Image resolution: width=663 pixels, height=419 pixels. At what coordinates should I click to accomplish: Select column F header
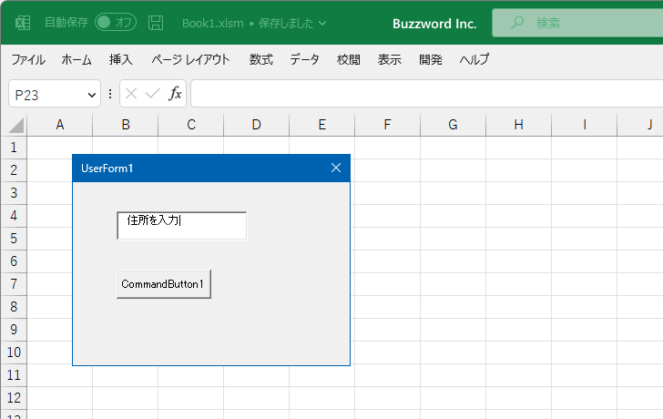[x=387, y=125]
